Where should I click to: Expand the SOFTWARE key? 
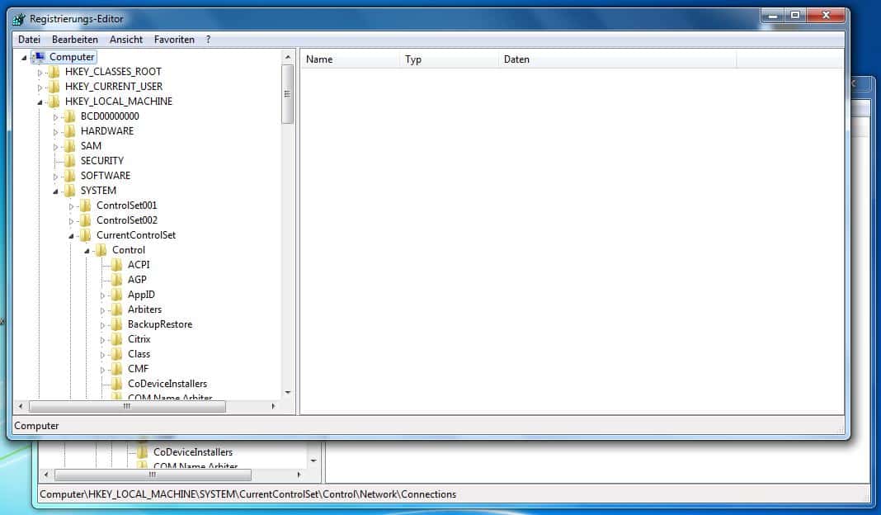pos(55,177)
